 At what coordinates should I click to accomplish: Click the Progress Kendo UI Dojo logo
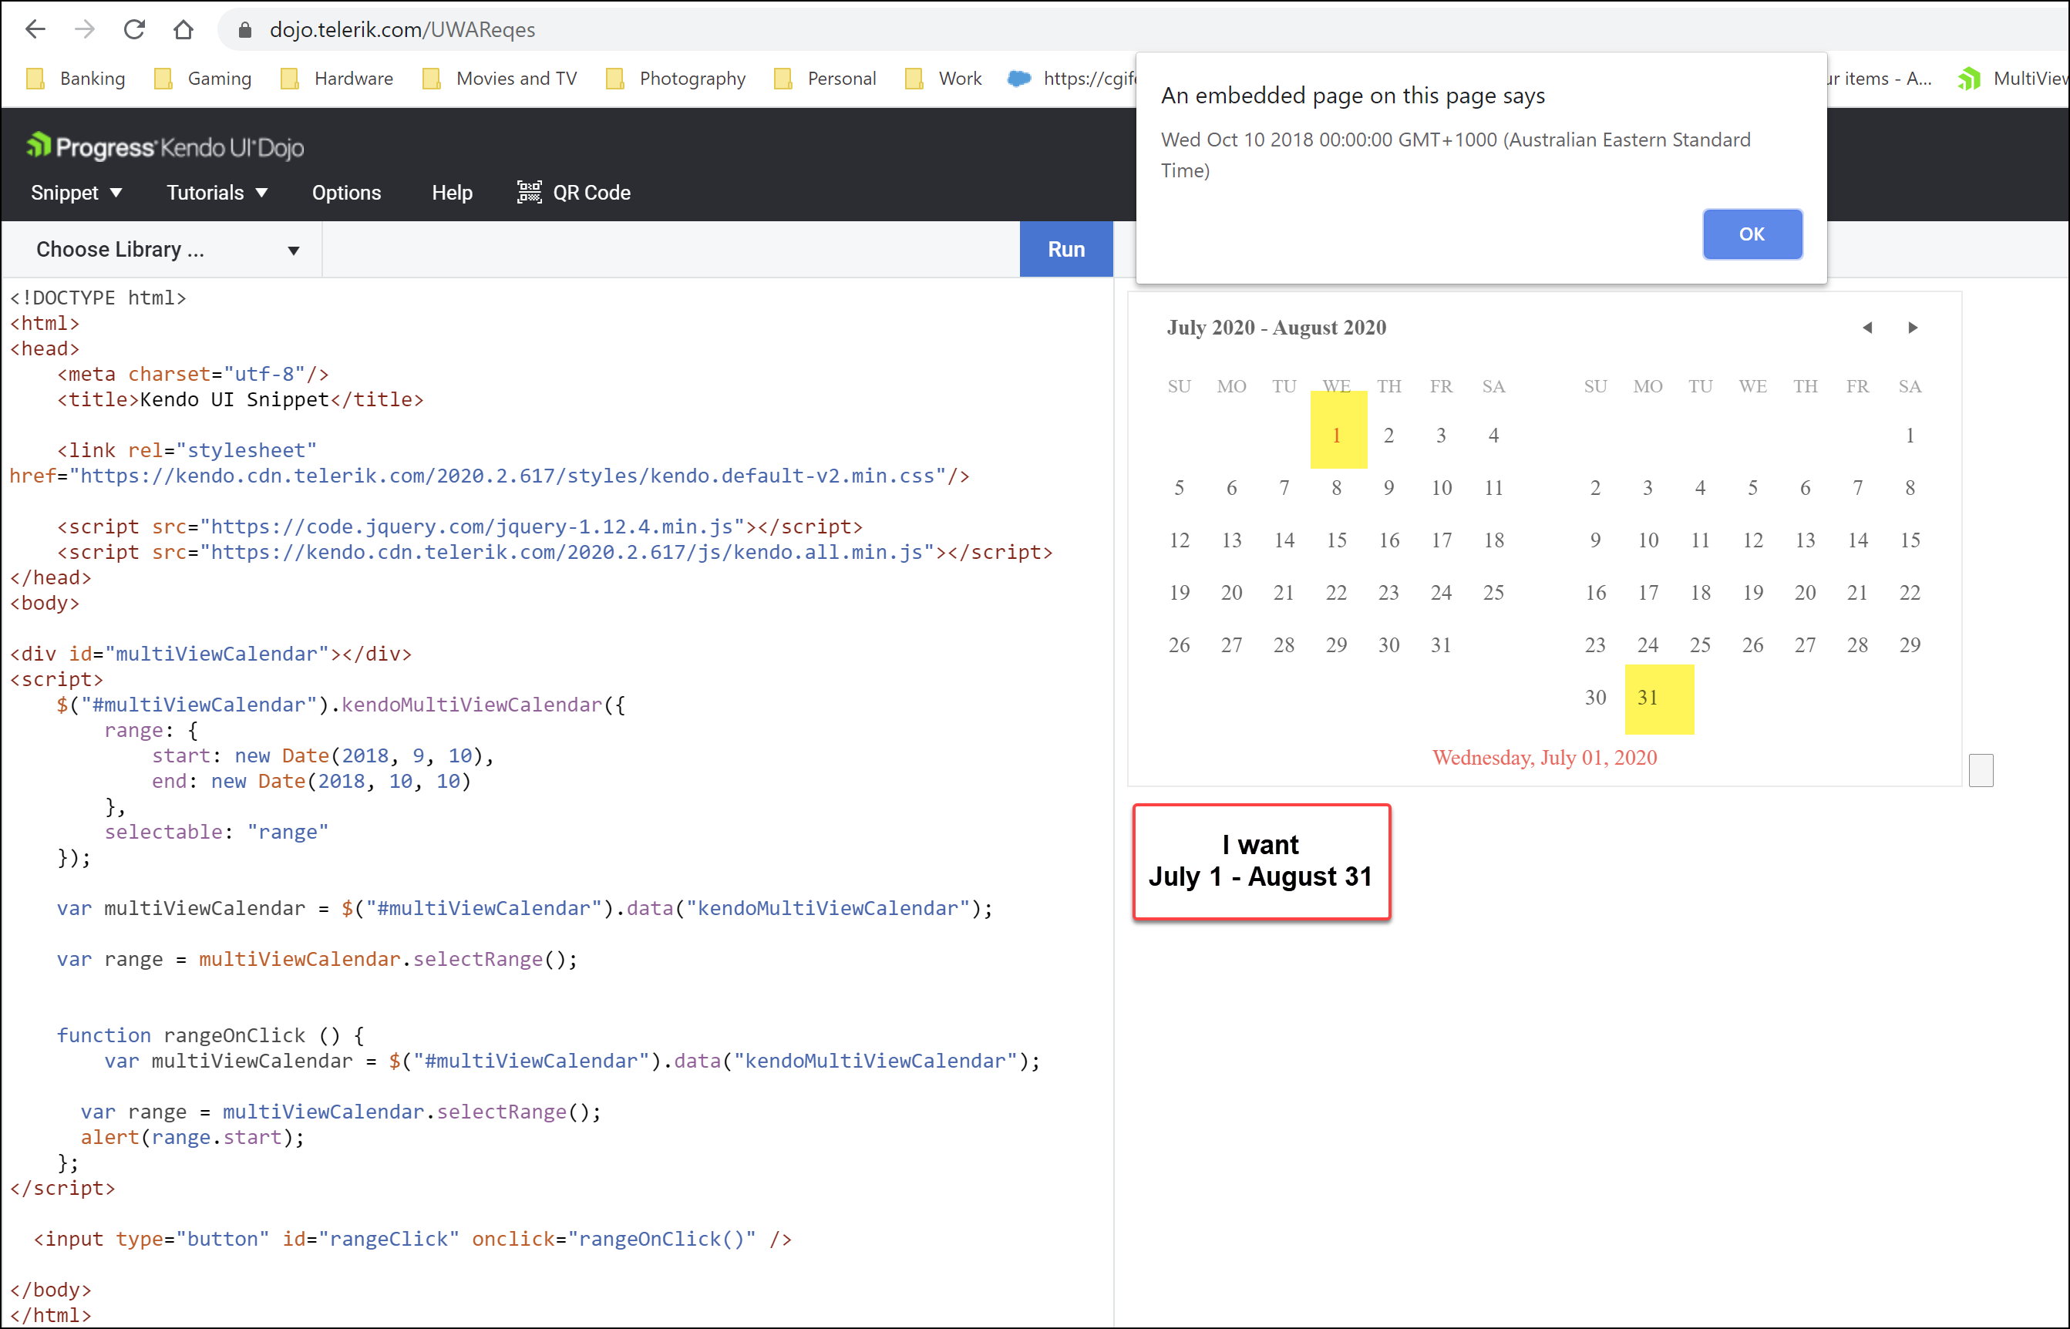click(x=165, y=146)
